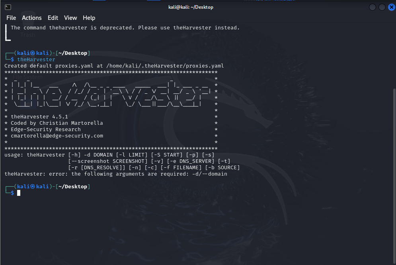Open the Help menu
Screen dimensions: 396x265
pos(89,18)
